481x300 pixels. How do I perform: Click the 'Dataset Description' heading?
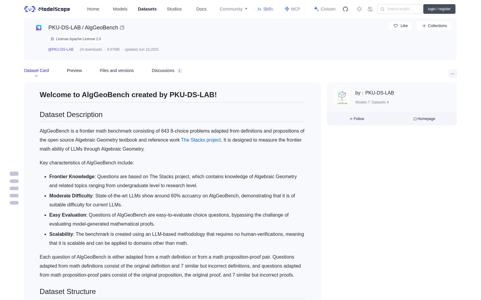[x=71, y=115]
